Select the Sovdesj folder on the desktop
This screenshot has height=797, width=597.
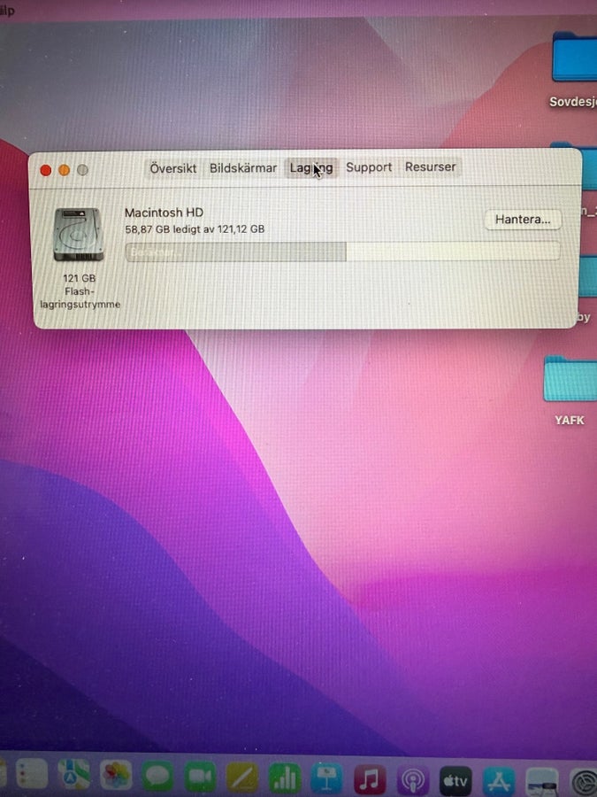click(574, 69)
